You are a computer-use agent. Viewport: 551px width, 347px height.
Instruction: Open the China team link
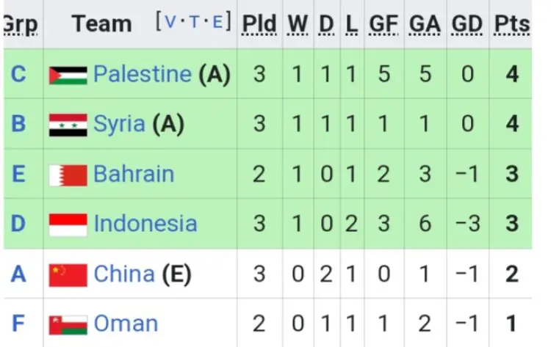coord(124,274)
